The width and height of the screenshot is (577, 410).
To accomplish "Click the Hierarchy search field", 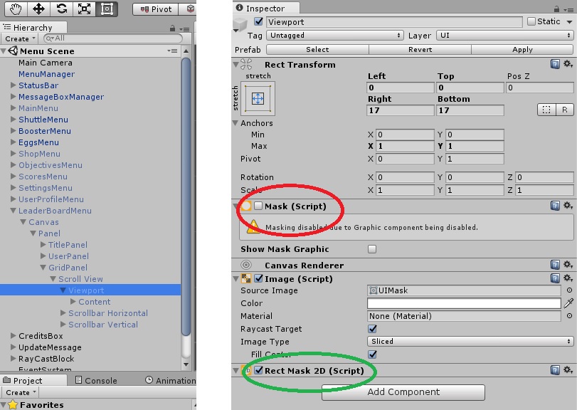I will click(112, 38).
